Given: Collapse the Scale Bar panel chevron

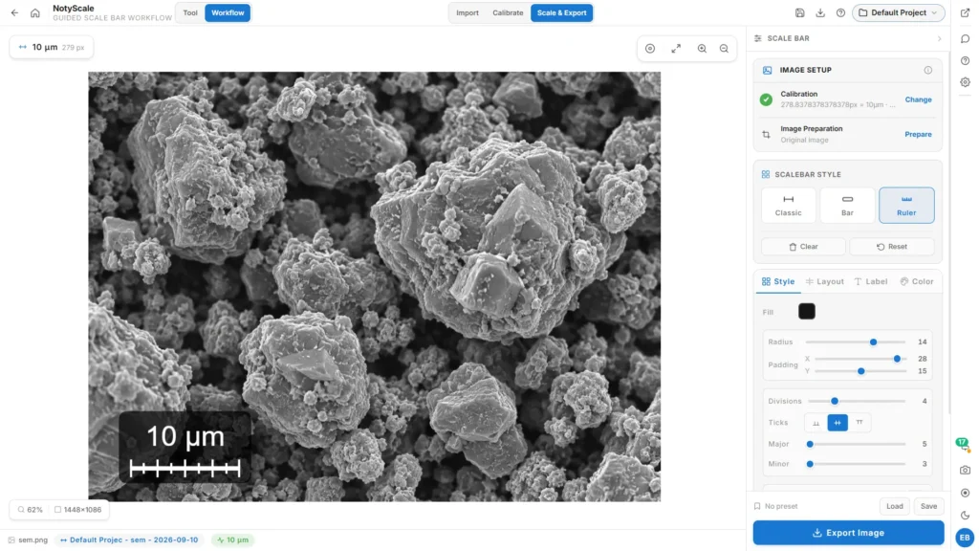Looking at the screenshot, I should (939, 38).
